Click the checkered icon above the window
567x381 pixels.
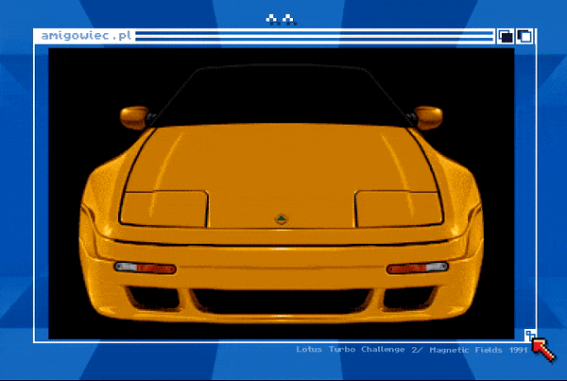(x=282, y=20)
